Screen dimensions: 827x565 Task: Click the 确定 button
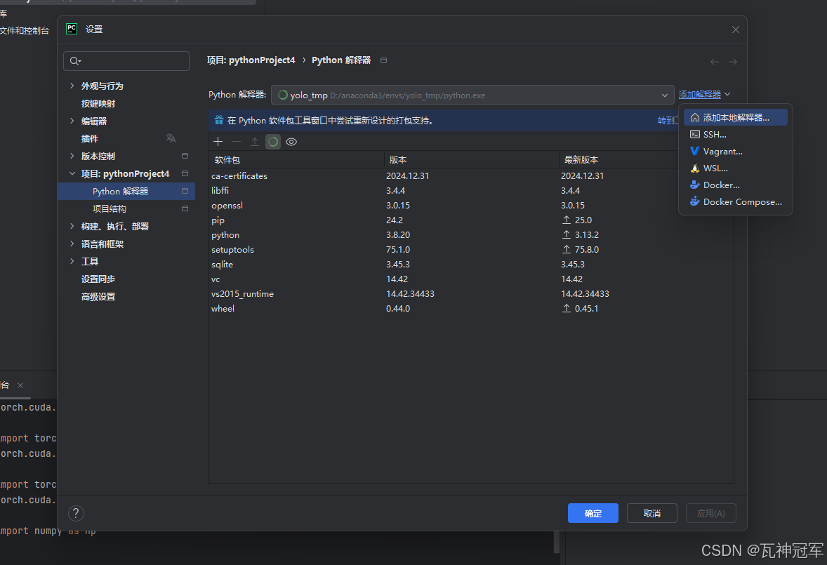pyautogui.click(x=593, y=513)
